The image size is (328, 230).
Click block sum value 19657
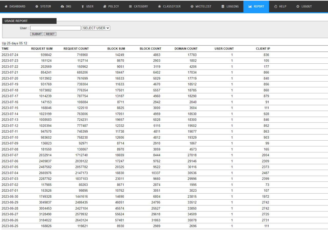pos(120,120)
